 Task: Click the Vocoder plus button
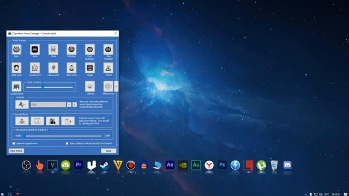point(69,105)
